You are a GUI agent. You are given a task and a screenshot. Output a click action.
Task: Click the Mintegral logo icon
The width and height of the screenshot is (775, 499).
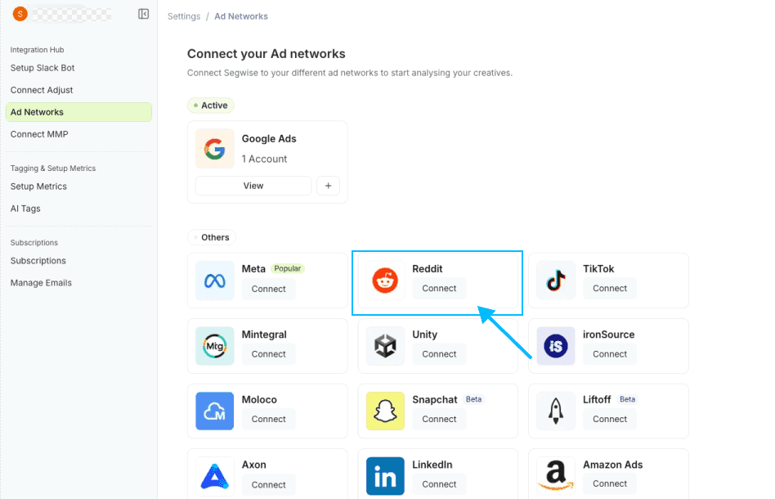pyautogui.click(x=214, y=346)
